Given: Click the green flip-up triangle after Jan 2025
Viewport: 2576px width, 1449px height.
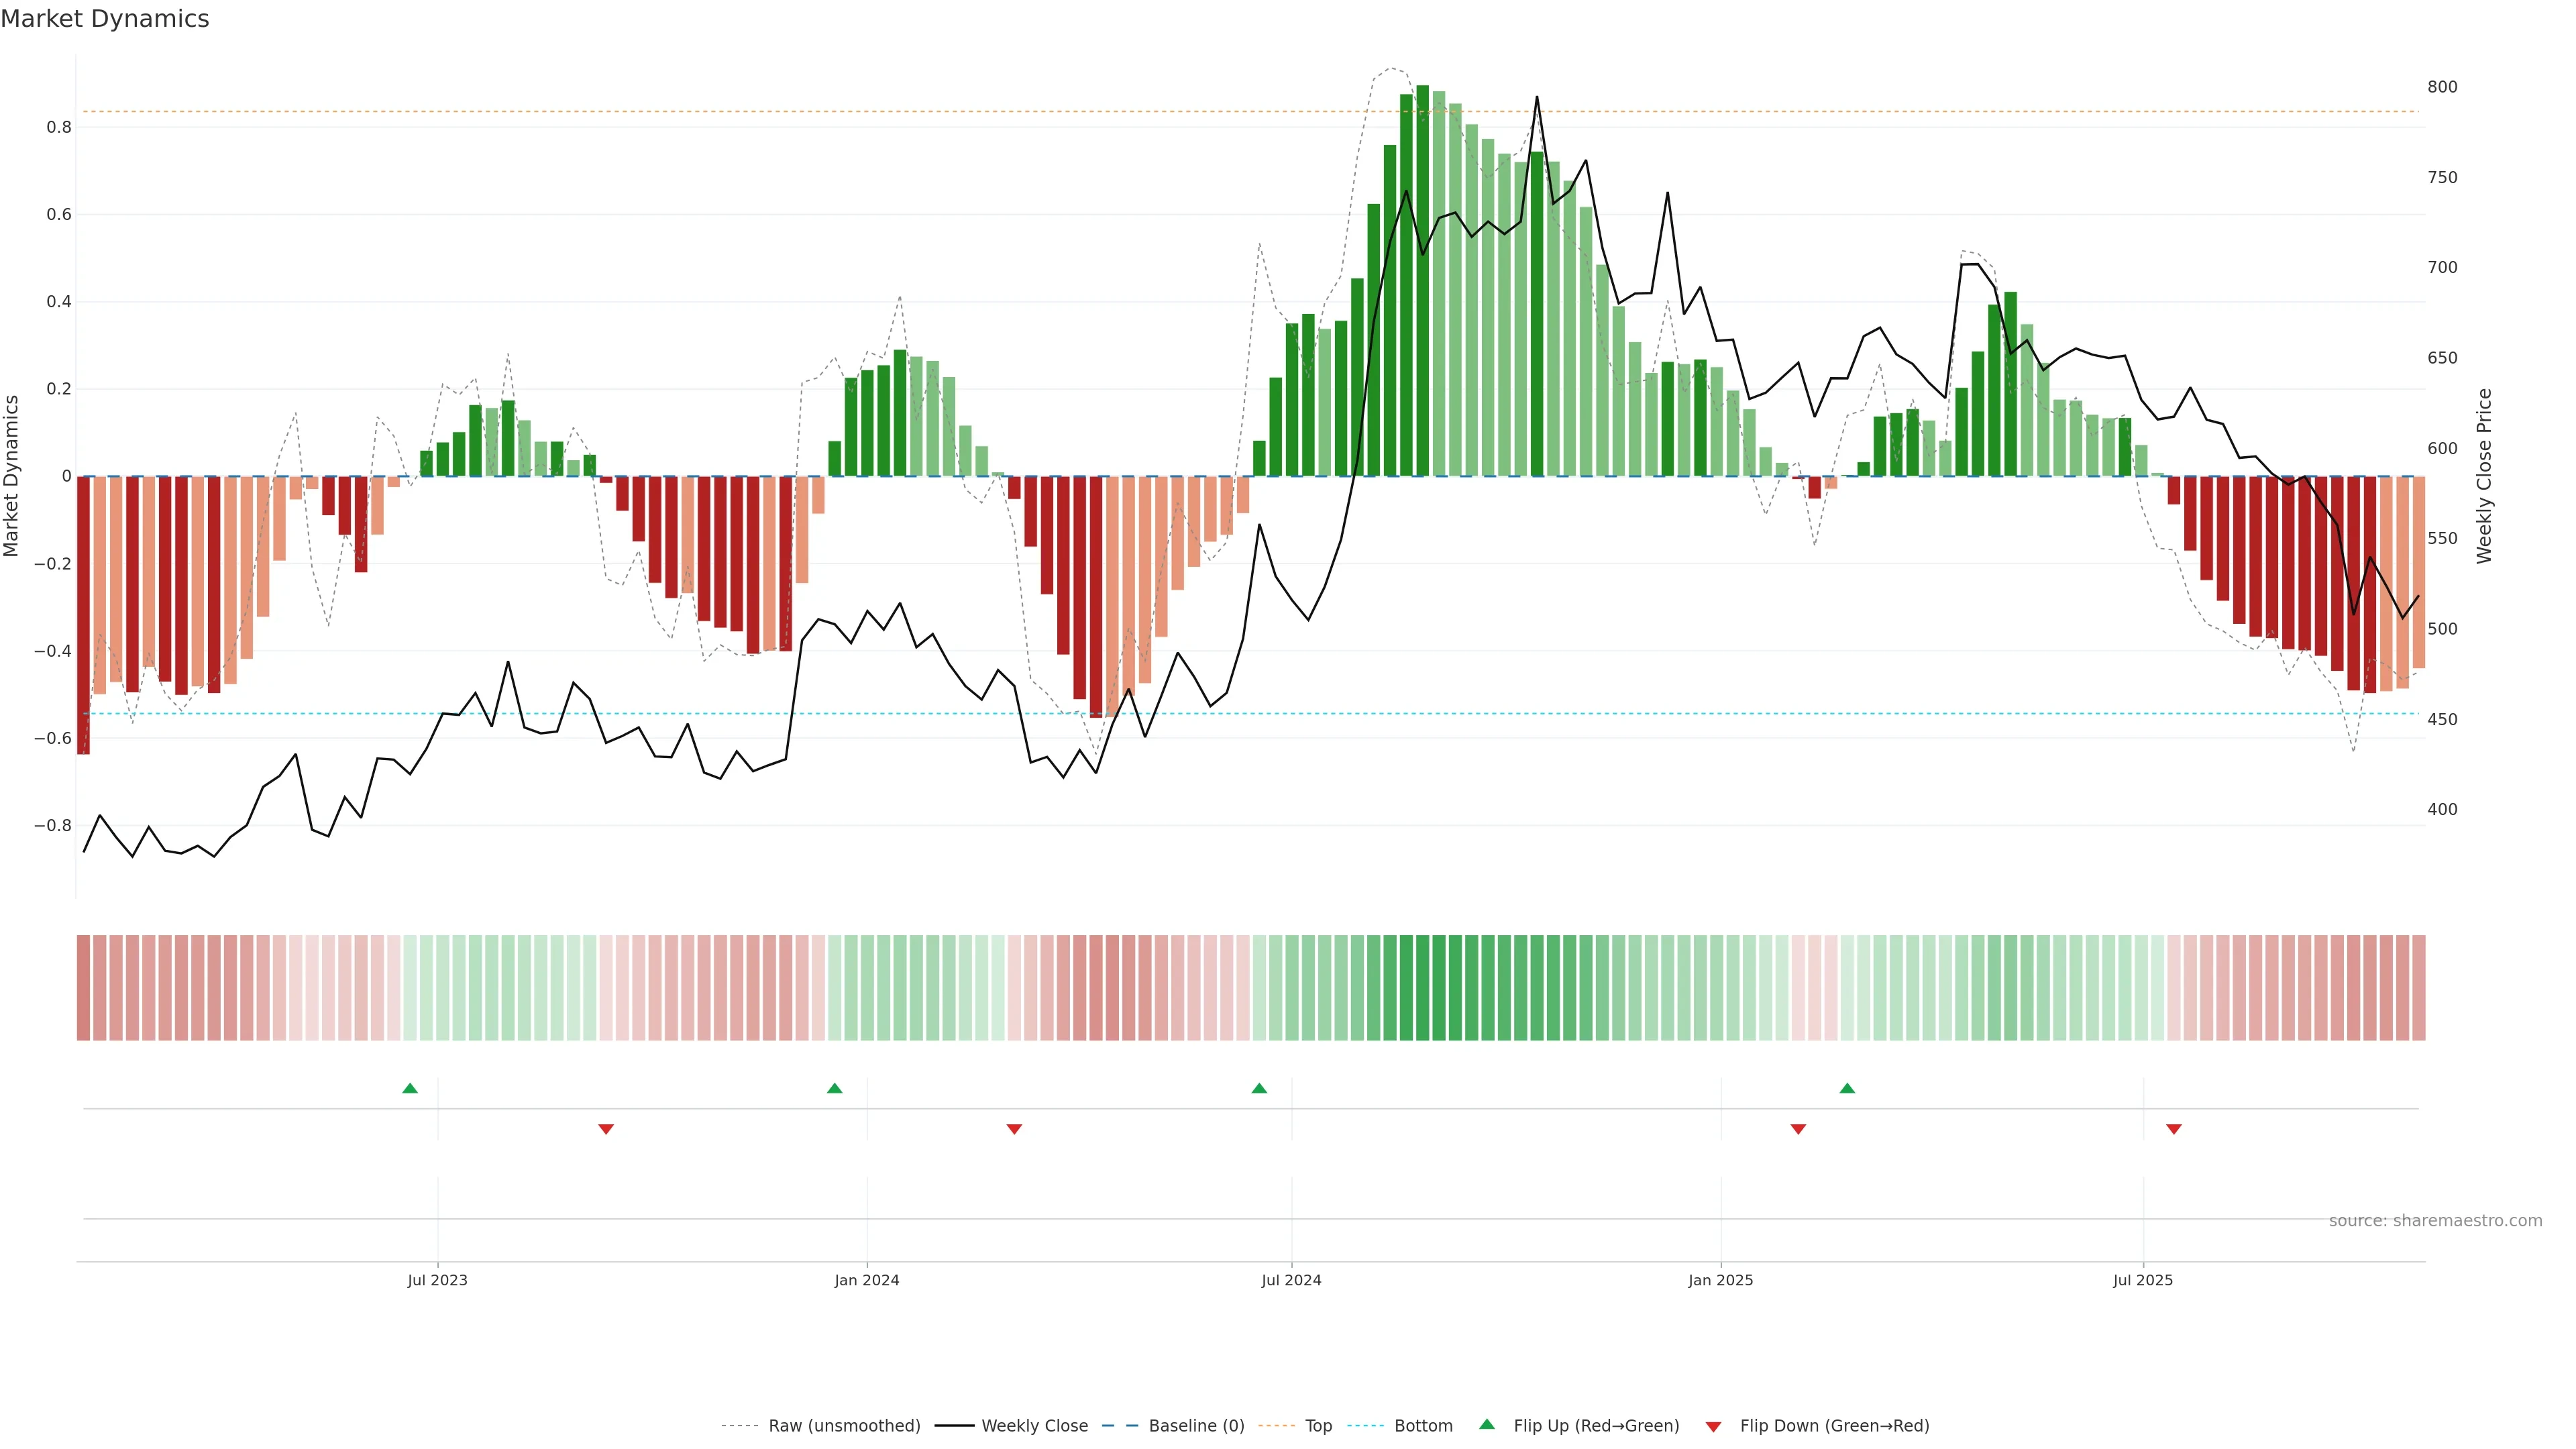Looking at the screenshot, I should coord(1847,1088).
